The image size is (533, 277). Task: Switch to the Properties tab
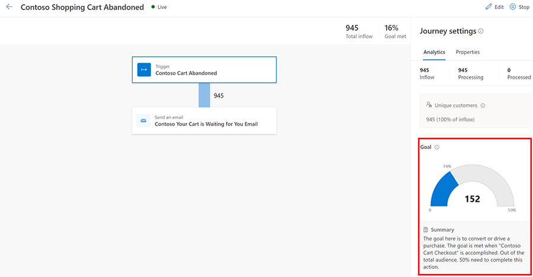click(x=467, y=52)
